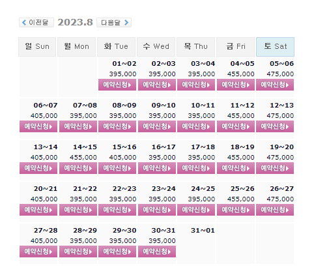Click 예약신청 for the 15~16 slot
The image size is (314, 273).
coord(117,168)
